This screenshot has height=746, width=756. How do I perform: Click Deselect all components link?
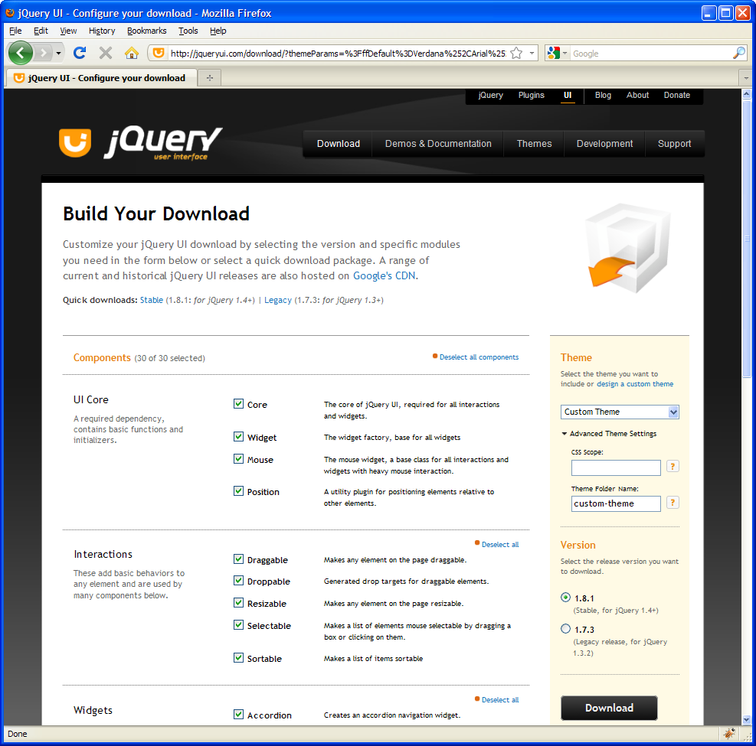point(479,357)
